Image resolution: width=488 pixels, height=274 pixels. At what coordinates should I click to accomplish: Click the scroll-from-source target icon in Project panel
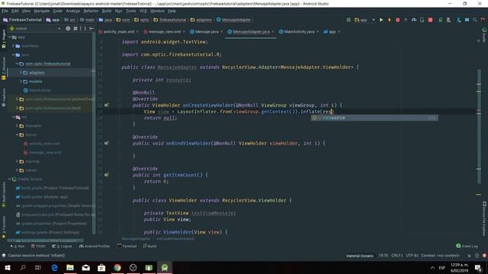[x=68, y=28]
